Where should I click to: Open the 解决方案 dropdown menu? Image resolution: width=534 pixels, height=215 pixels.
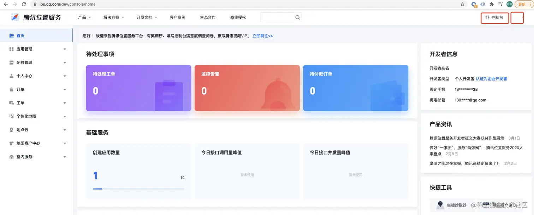(114, 17)
